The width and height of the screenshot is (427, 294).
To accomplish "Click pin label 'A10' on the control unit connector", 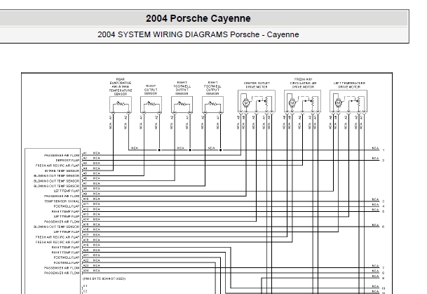I will click(86, 199).
